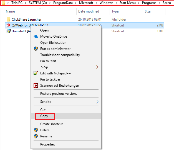Click shield icon beside Run as administrator
Viewport: 174px width, 153px height.
click(36, 49)
